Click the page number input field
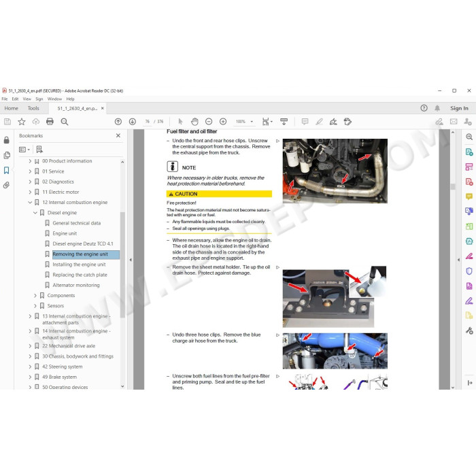 click(148, 122)
